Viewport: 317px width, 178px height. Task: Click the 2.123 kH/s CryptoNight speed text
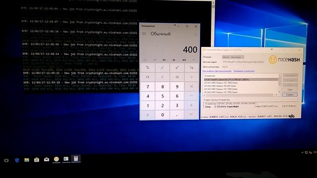226,106
